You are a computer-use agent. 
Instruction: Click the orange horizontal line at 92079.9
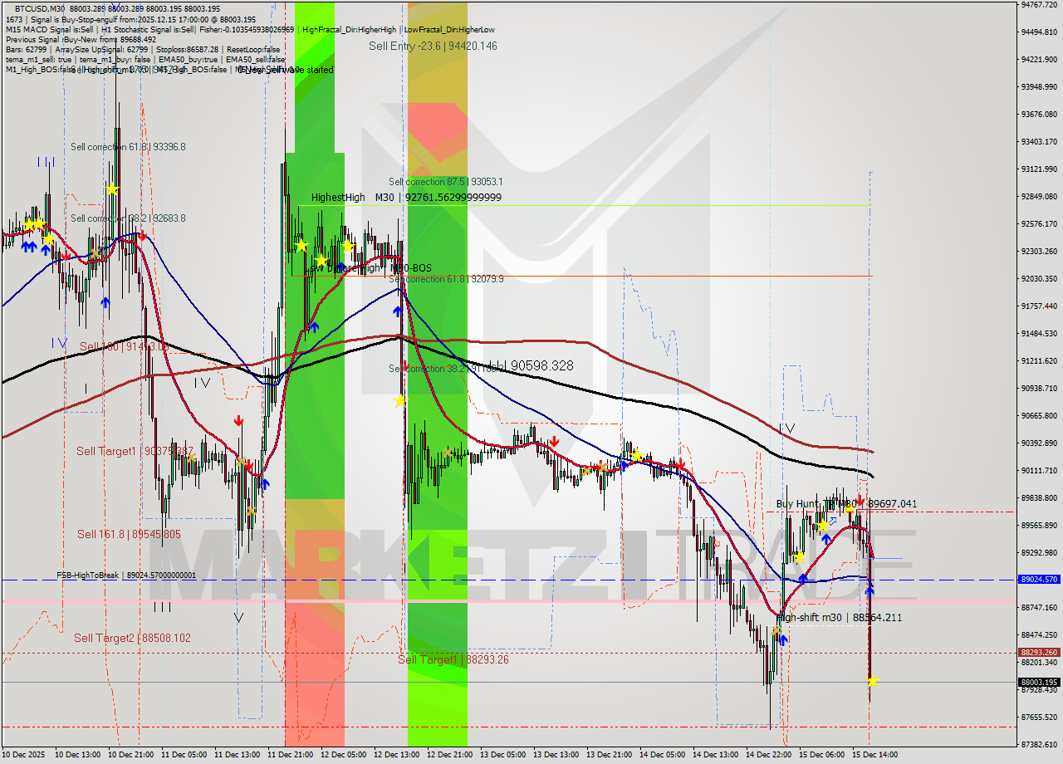coord(581,274)
